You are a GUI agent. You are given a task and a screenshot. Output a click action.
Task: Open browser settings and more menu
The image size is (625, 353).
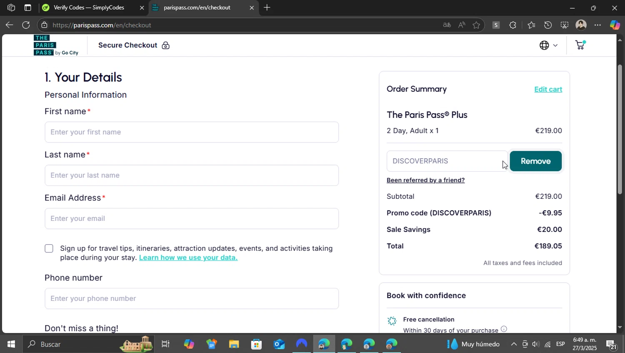click(597, 25)
